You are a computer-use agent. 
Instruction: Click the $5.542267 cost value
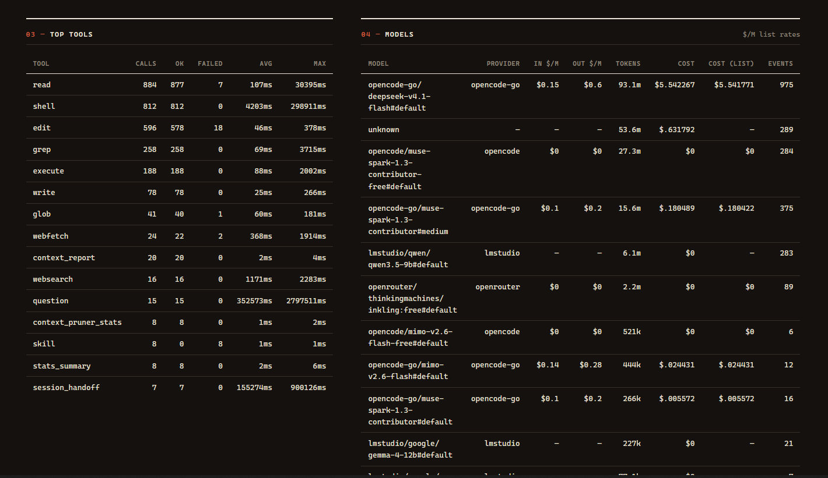(x=675, y=85)
